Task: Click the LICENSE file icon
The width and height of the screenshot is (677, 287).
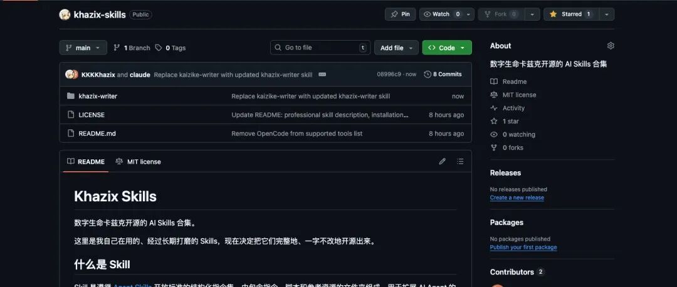Action: click(x=71, y=114)
